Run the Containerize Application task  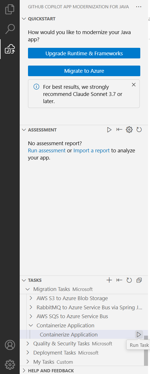click(x=139, y=334)
